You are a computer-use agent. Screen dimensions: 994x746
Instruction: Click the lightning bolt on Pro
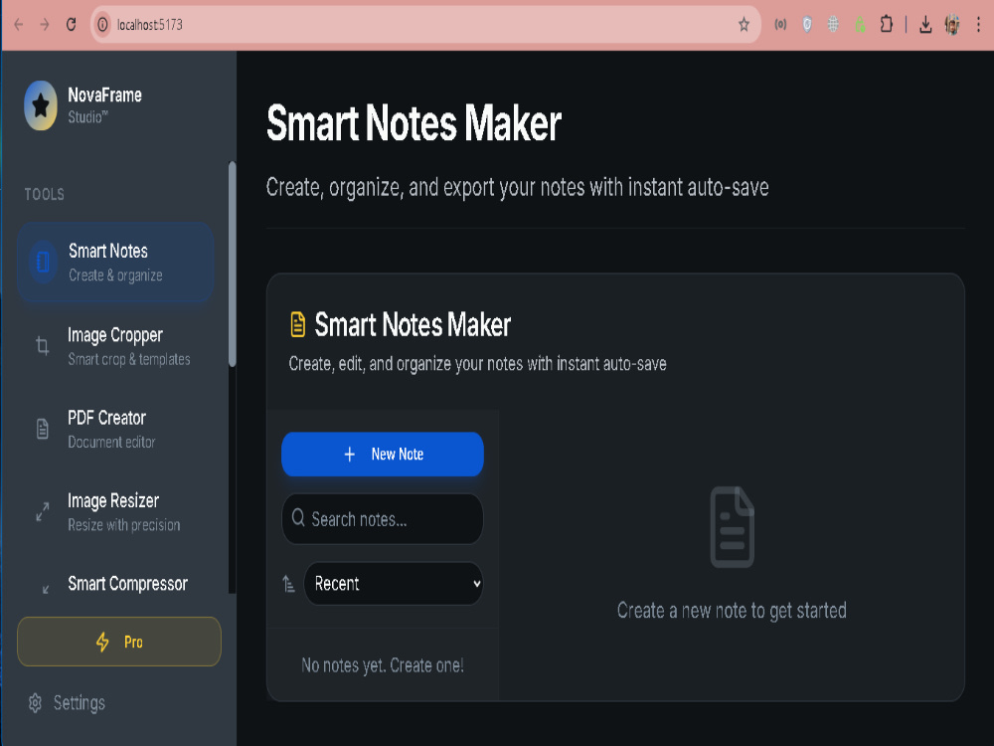(x=102, y=642)
